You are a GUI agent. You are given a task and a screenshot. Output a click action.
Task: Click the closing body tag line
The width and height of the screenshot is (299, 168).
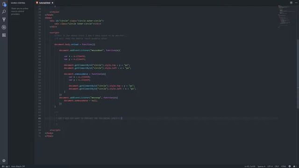pyautogui.click(x=49, y=133)
